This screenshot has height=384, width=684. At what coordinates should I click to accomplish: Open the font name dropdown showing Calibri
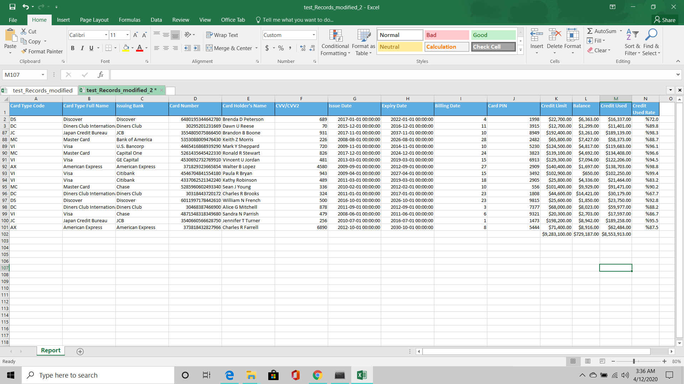coord(106,35)
